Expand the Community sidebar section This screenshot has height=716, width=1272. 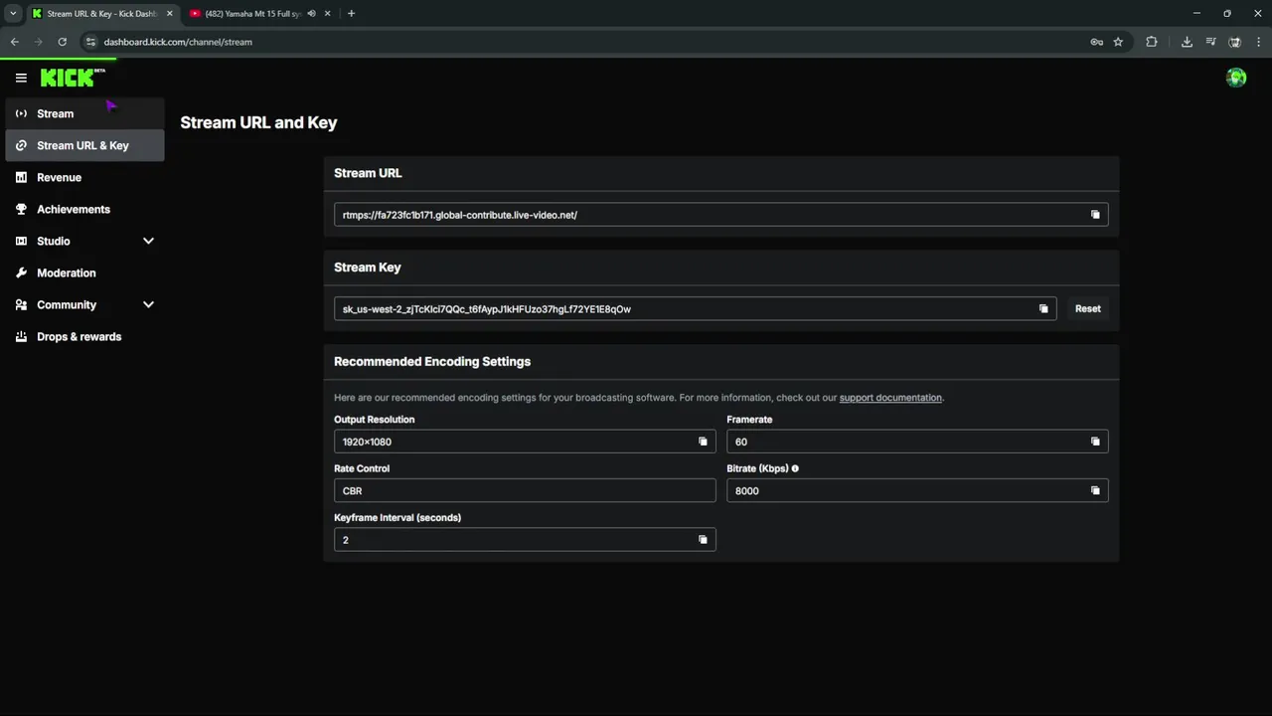(x=148, y=304)
